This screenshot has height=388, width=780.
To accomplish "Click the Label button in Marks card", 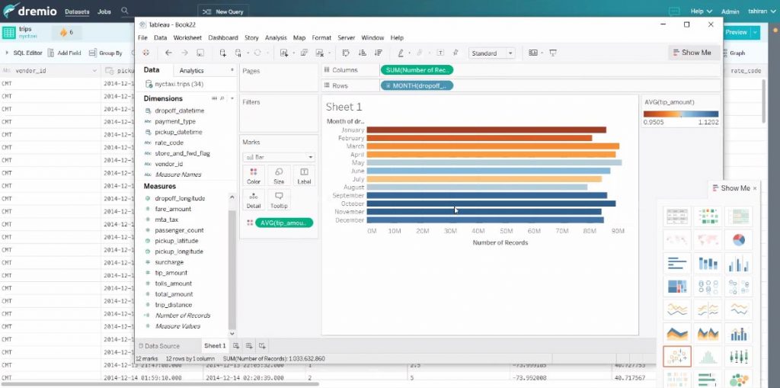I will [x=304, y=176].
